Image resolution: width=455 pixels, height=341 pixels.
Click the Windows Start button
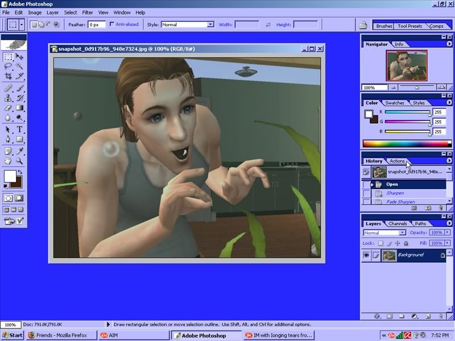click(13, 335)
